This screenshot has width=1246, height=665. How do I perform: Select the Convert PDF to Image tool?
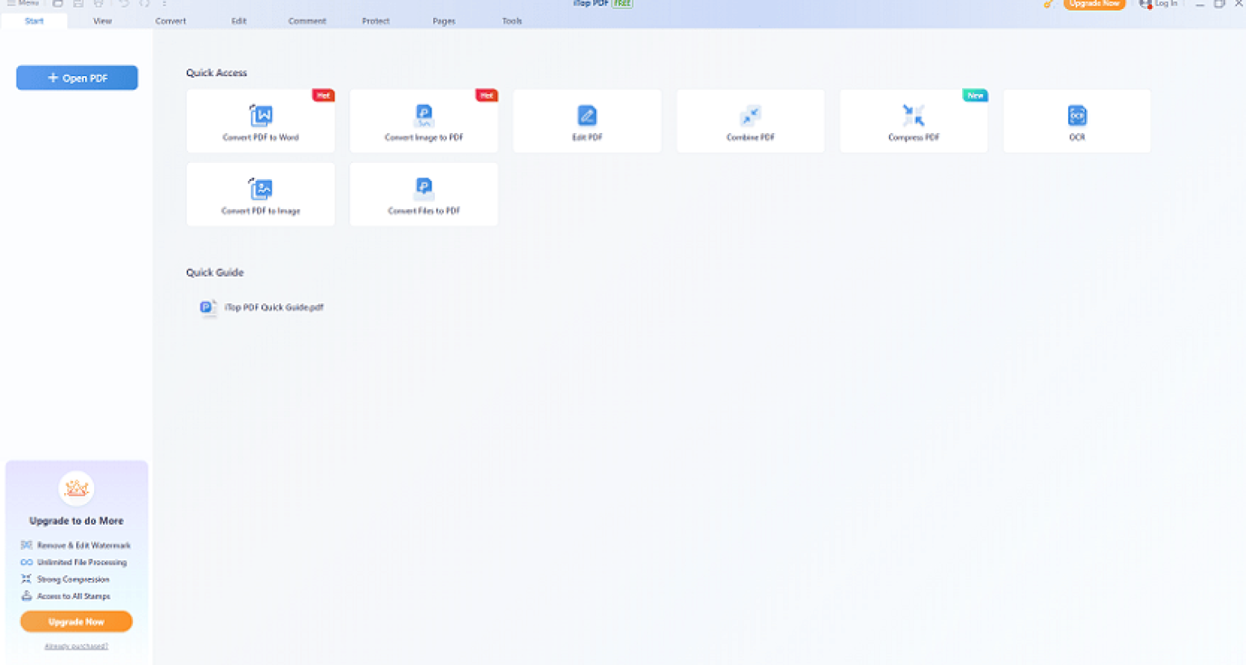point(260,194)
